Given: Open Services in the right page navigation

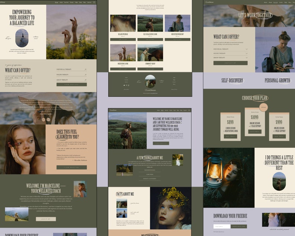Looking at the screenshot, I should (x=275, y=3).
